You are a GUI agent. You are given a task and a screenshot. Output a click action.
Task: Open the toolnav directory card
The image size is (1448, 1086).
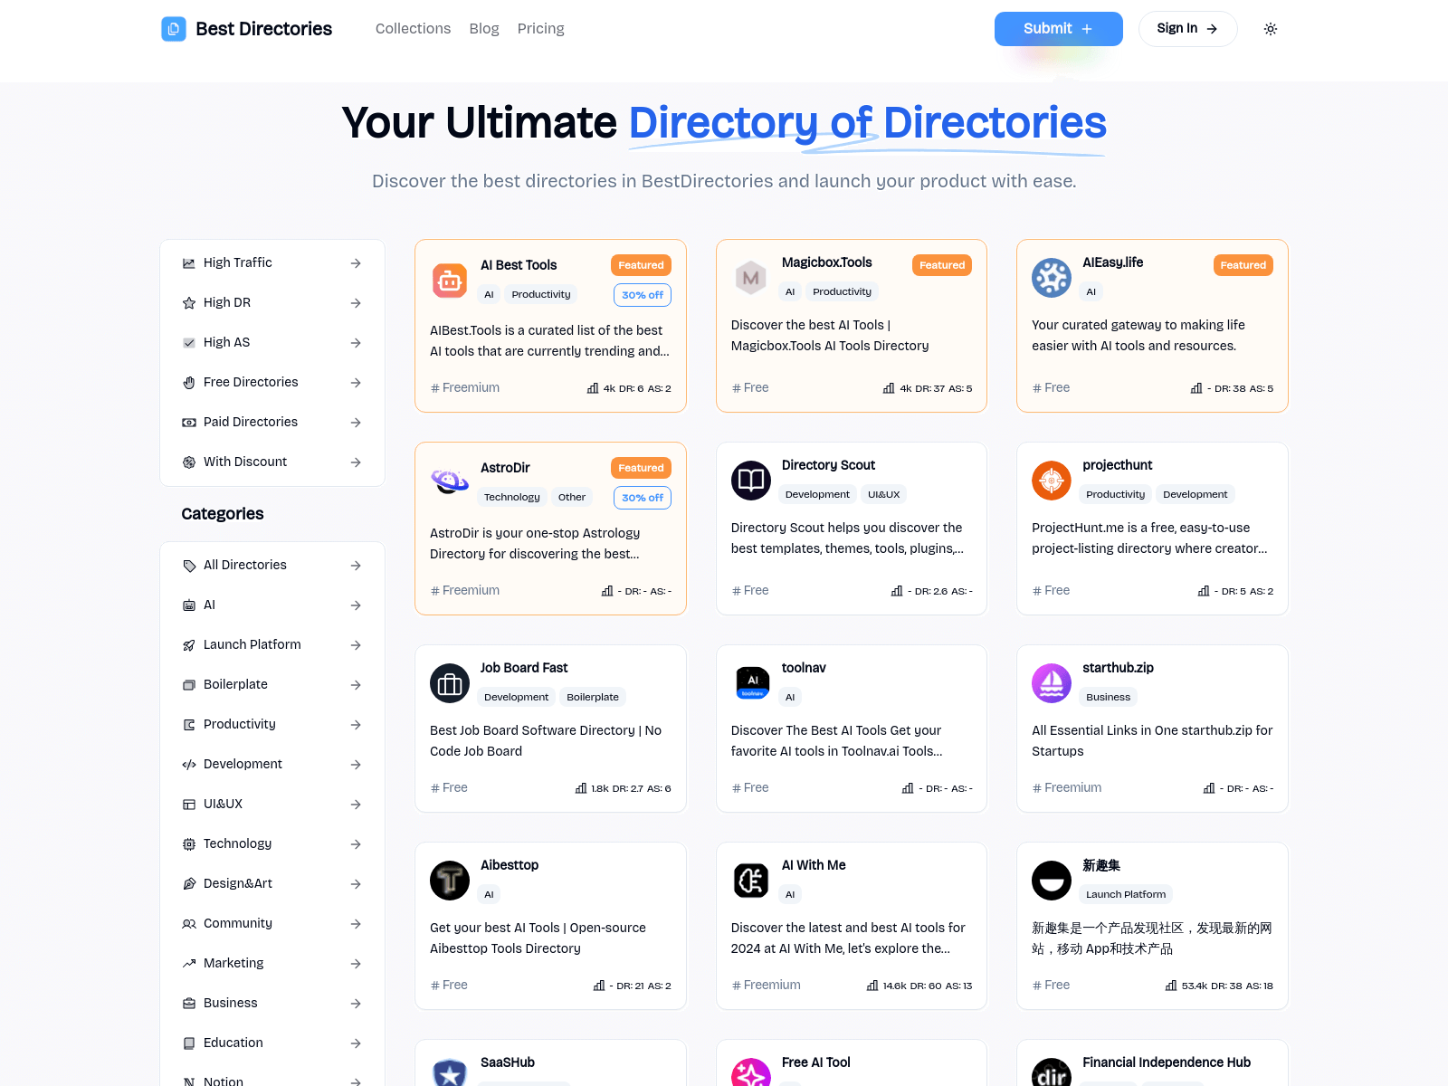tap(851, 729)
